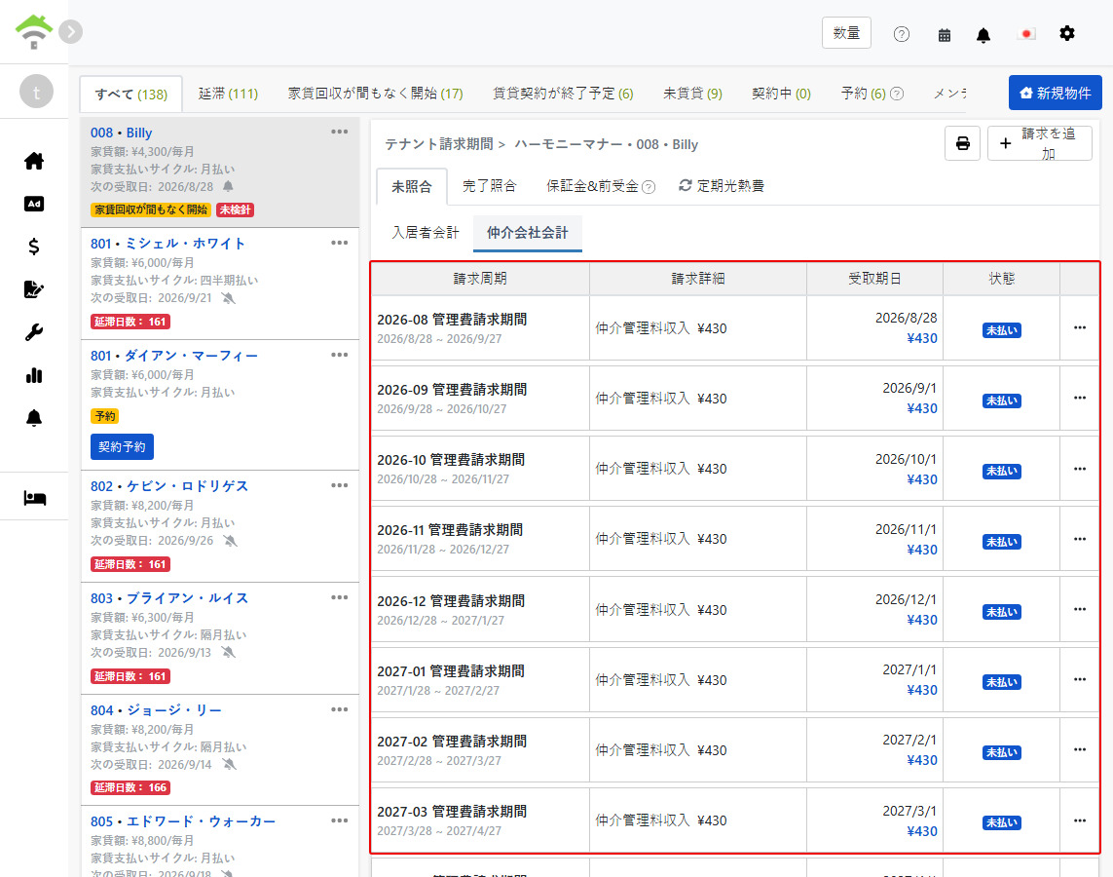Open row menu for 2027-03 管理費請求期間
The width and height of the screenshot is (1113, 877).
coord(1080,820)
